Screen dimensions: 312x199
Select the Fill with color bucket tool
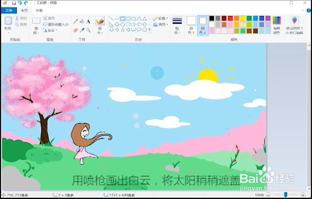click(x=82, y=21)
